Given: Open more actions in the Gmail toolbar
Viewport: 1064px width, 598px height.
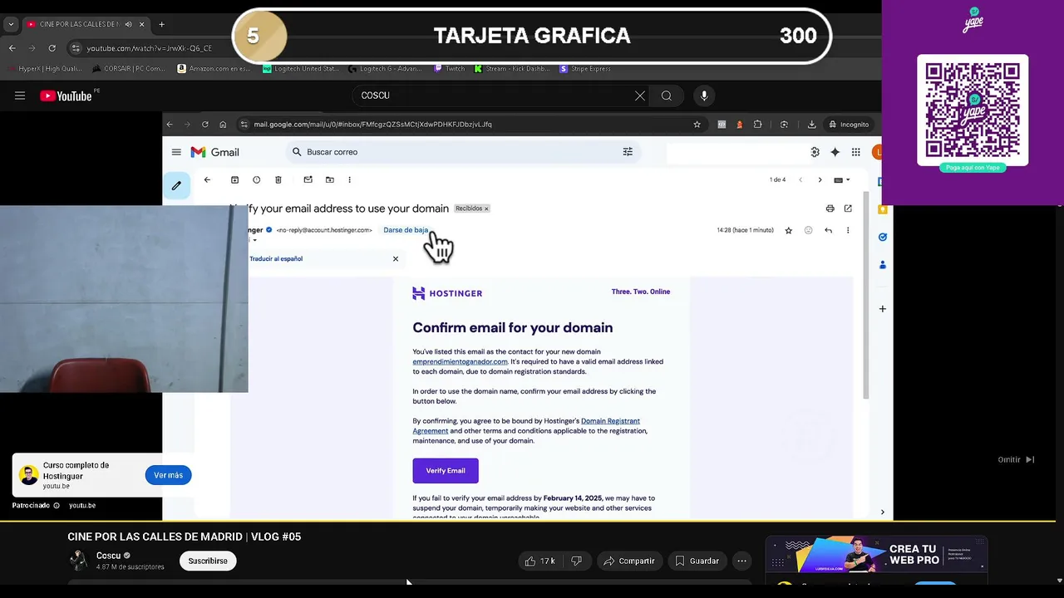Looking at the screenshot, I should (349, 179).
